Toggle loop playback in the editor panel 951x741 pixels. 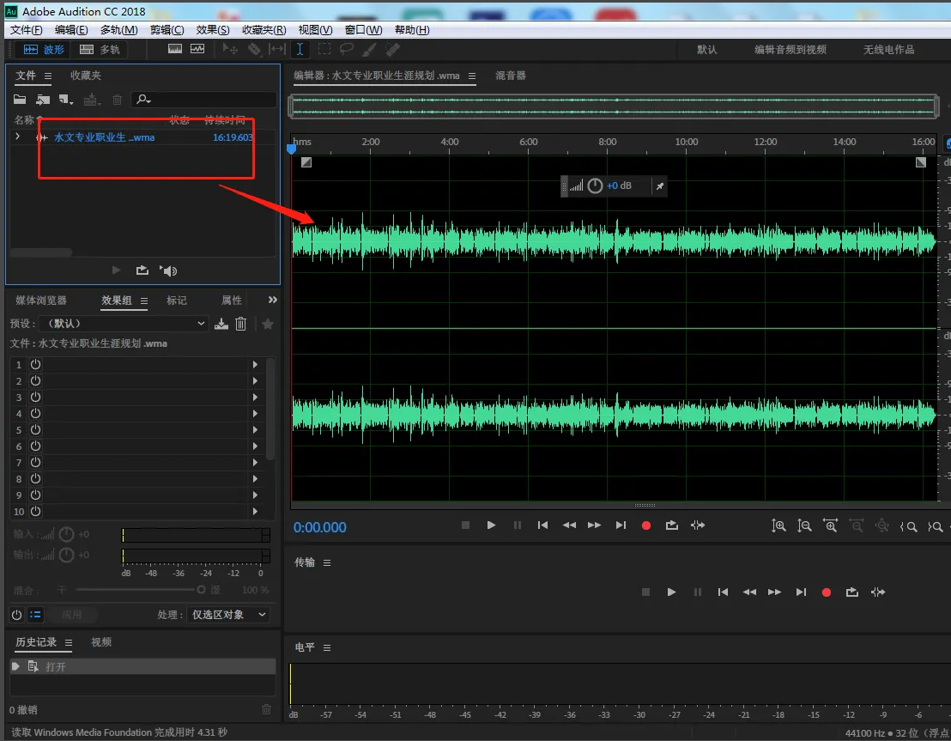tap(671, 525)
